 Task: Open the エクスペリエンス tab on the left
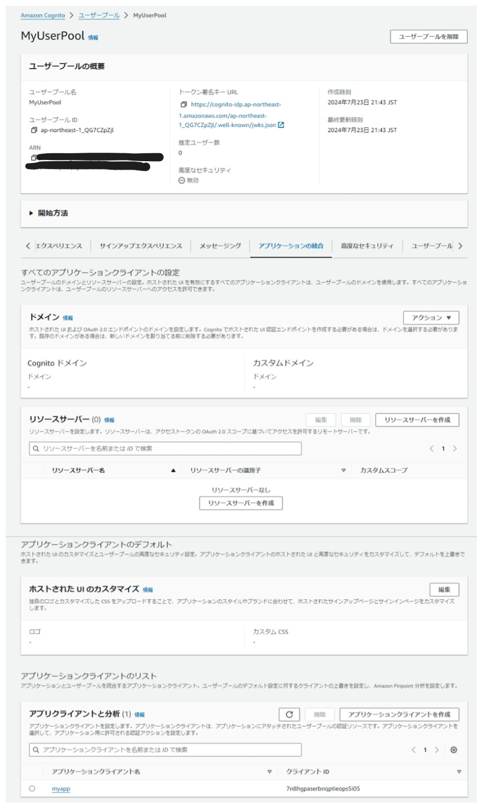[x=59, y=246]
